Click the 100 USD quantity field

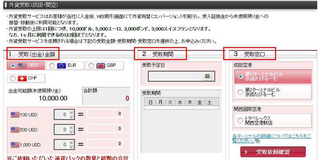point(64,114)
